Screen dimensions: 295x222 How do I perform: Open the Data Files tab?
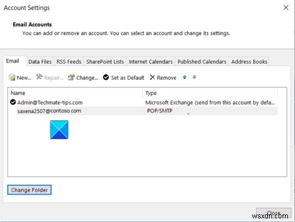40,61
